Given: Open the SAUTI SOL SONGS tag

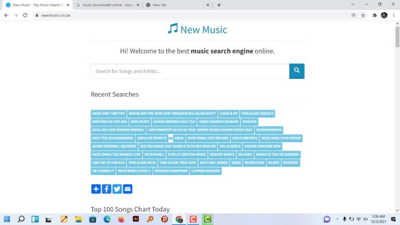Looking at the screenshot, I should pyautogui.click(x=214, y=162).
